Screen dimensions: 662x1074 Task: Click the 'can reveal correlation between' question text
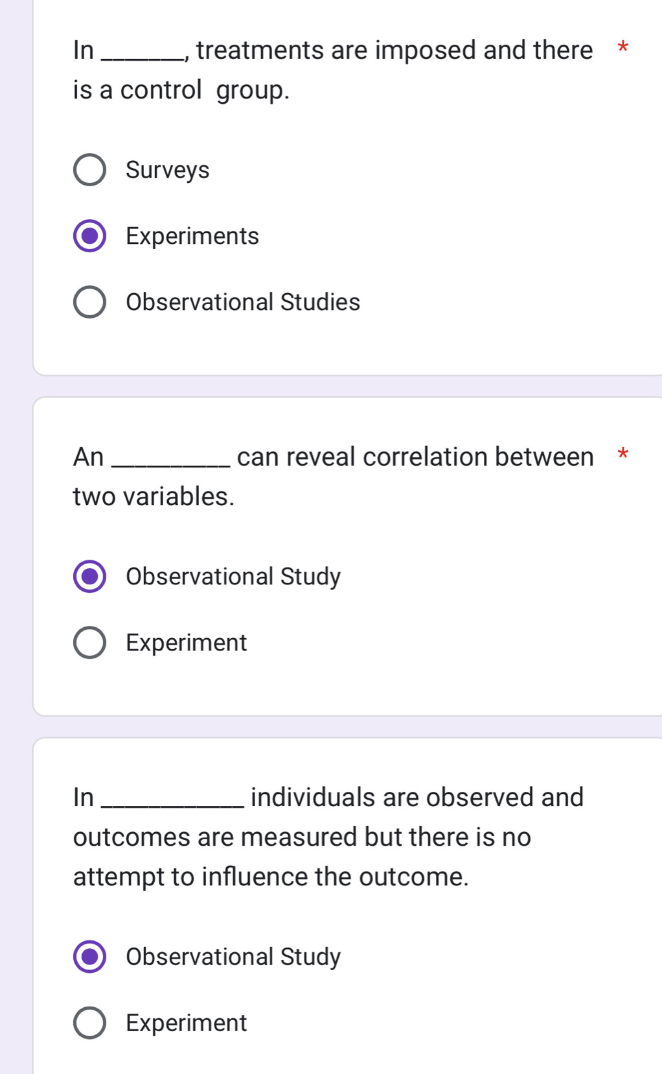[415, 457]
